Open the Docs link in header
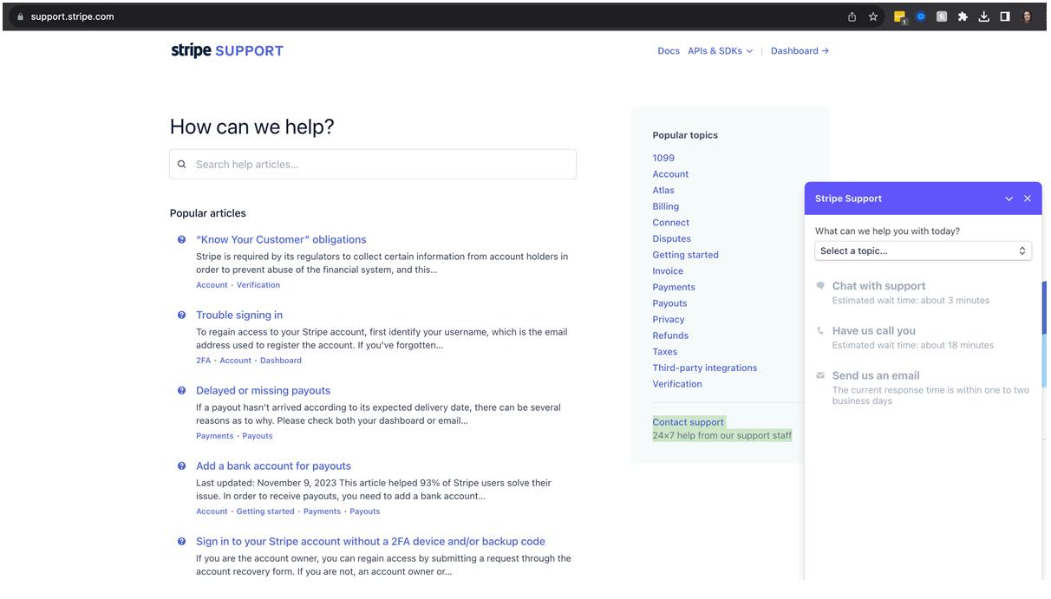 [669, 51]
